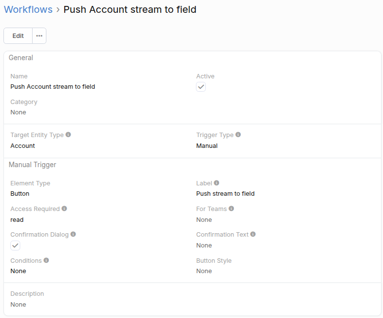Click the Manual Trigger panel heading

coord(32,165)
